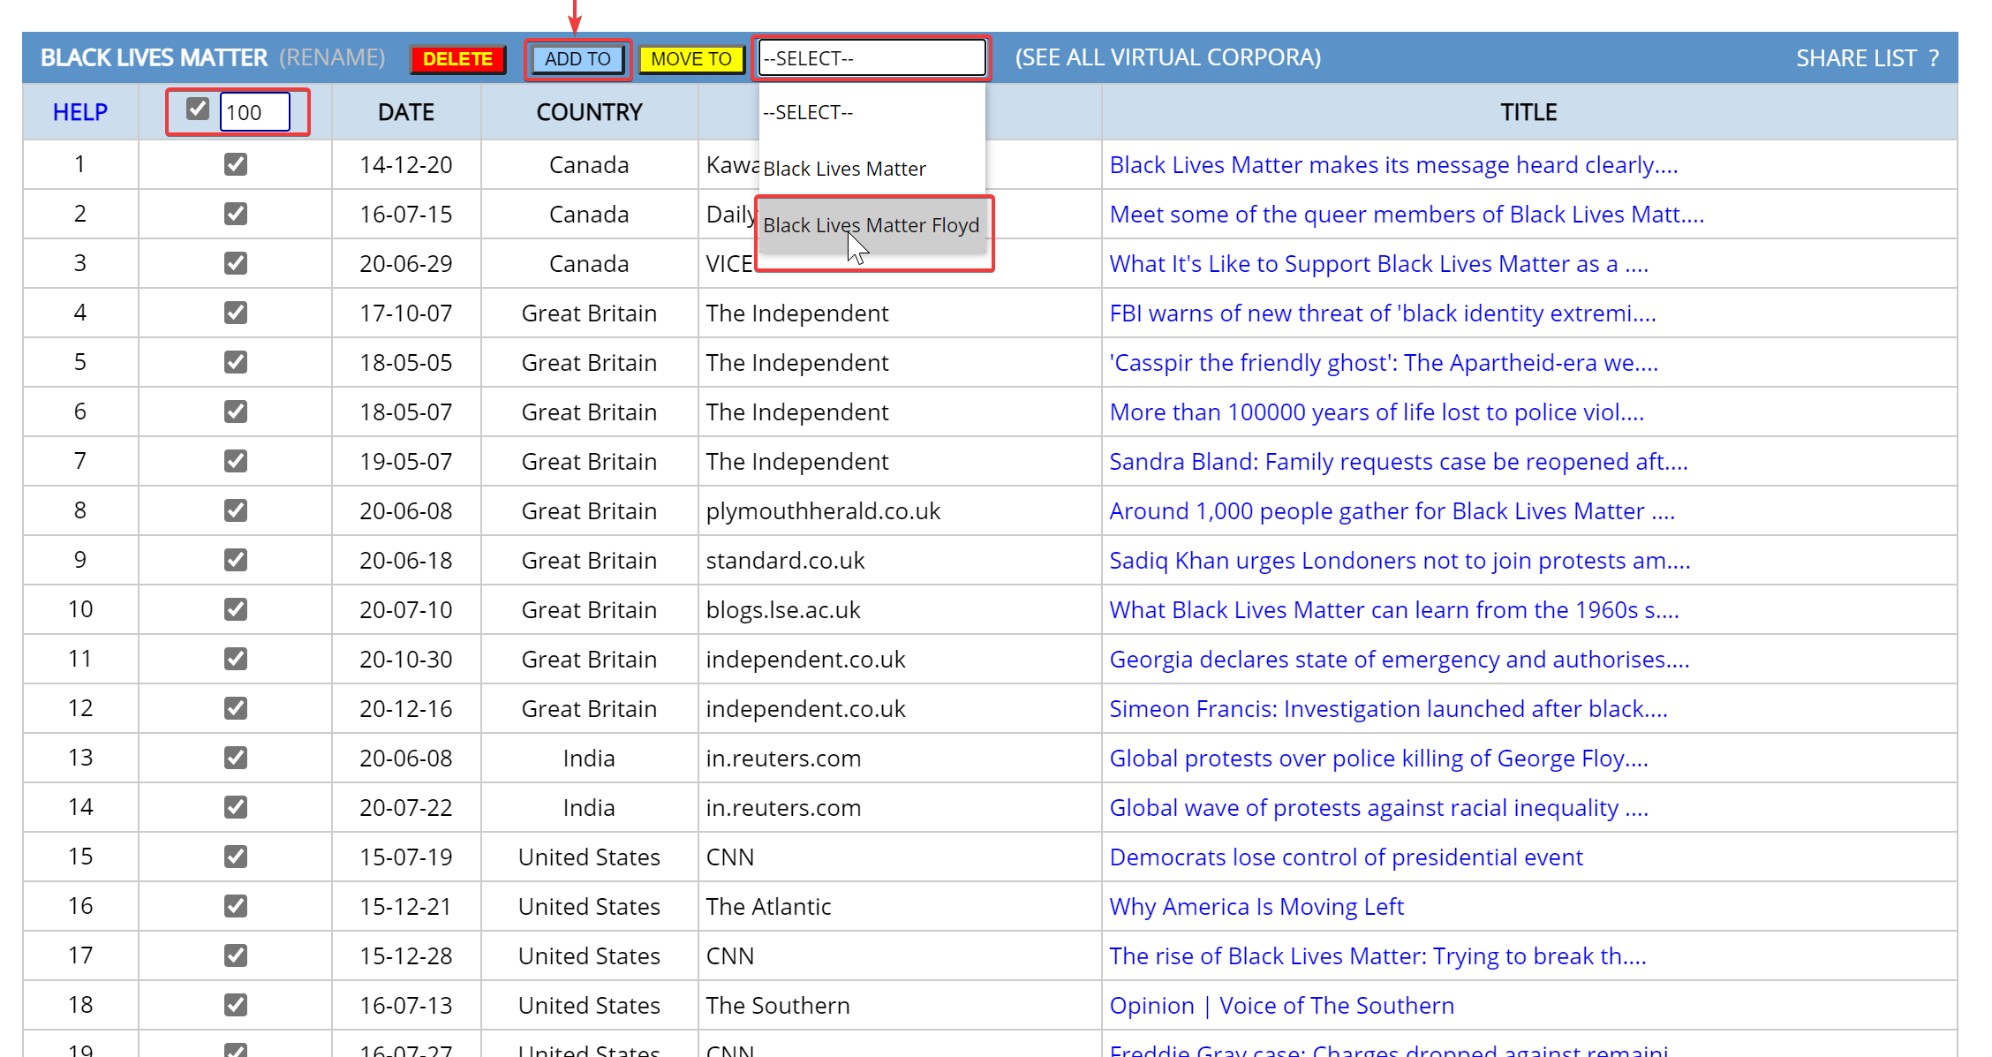Uncheck the checkbox in row 1
1992x1057 pixels.
[x=236, y=164]
